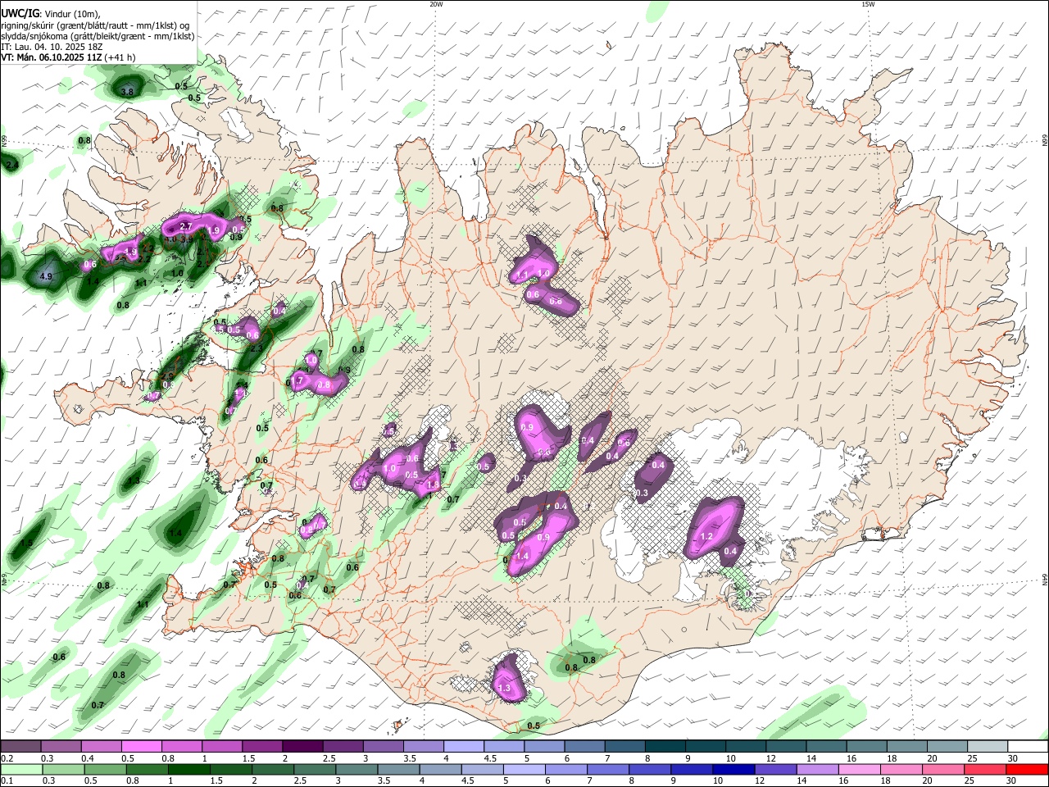Viewport: 1049px width, 787px height.
Task: Click the '1.2' value on Vatnajökull's pink area
Action: point(708,537)
